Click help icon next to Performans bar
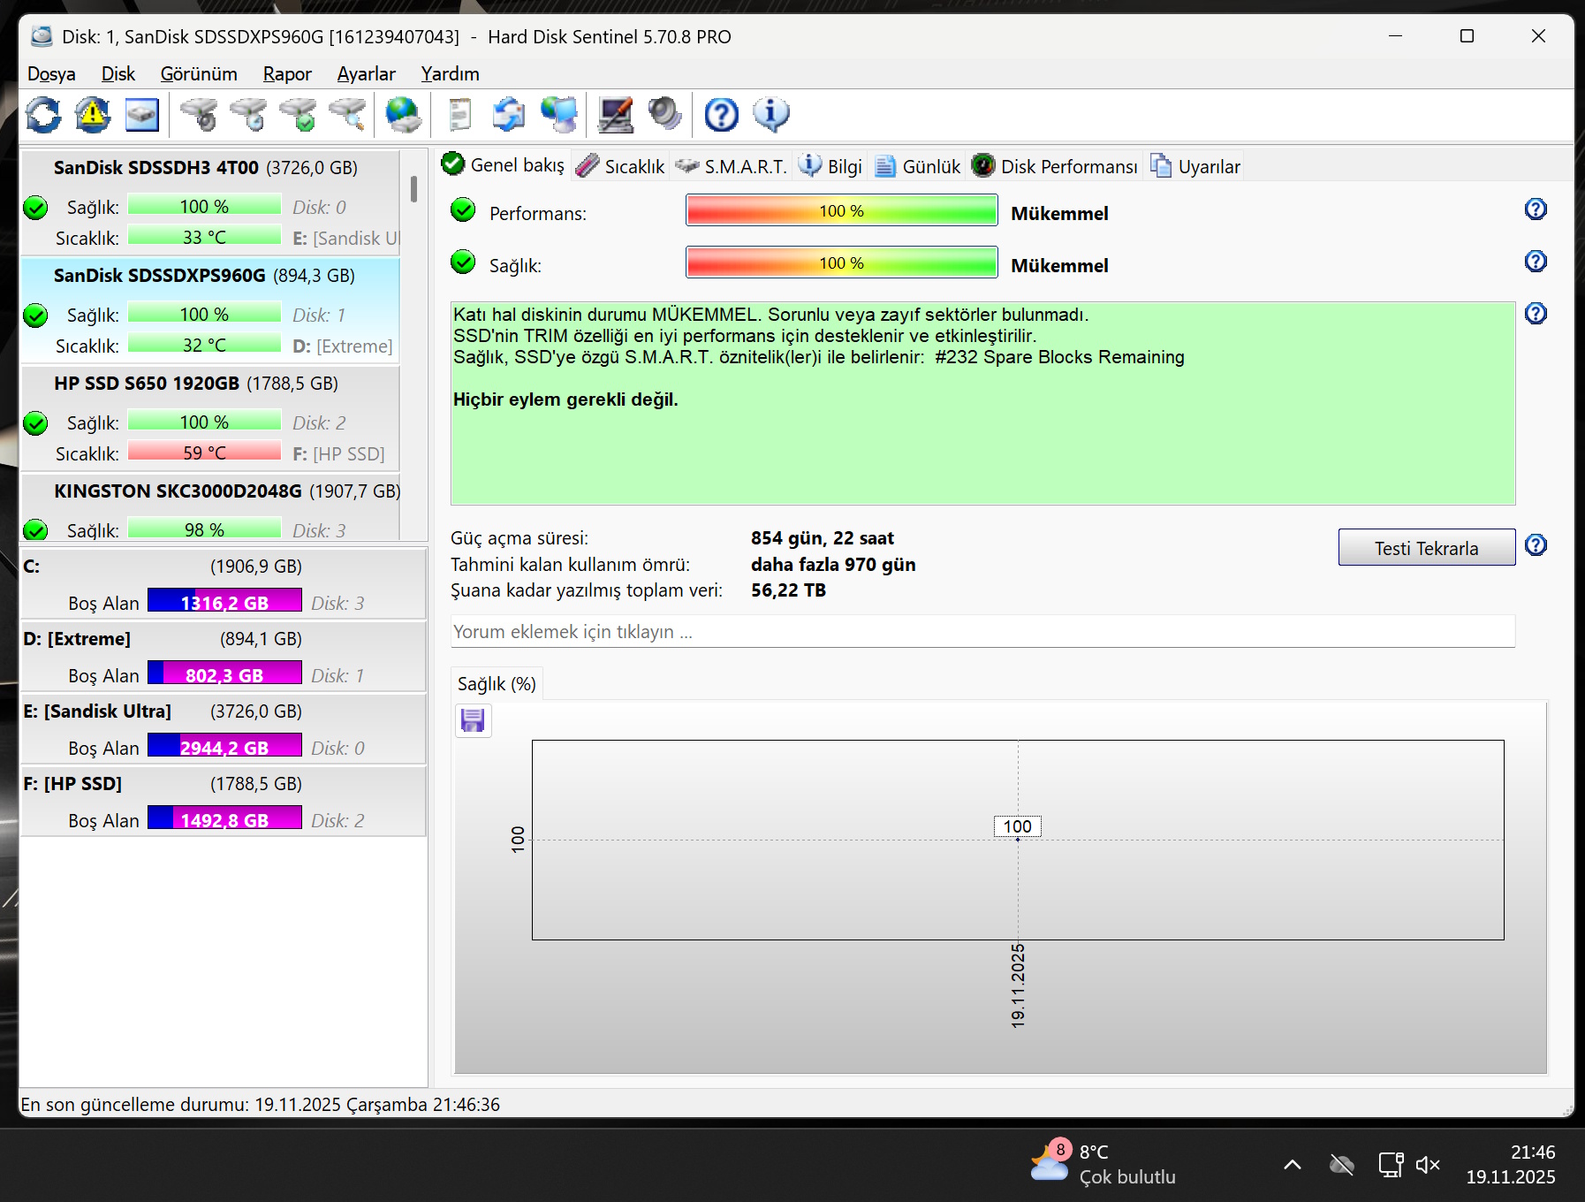This screenshot has width=1585, height=1202. point(1536,209)
